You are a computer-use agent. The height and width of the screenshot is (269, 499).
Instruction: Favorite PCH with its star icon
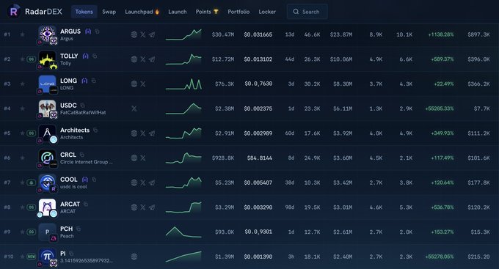22,232
